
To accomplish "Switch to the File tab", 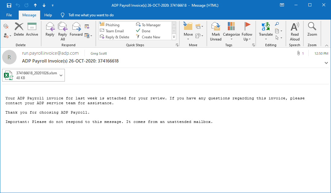I will pos(9,15).
